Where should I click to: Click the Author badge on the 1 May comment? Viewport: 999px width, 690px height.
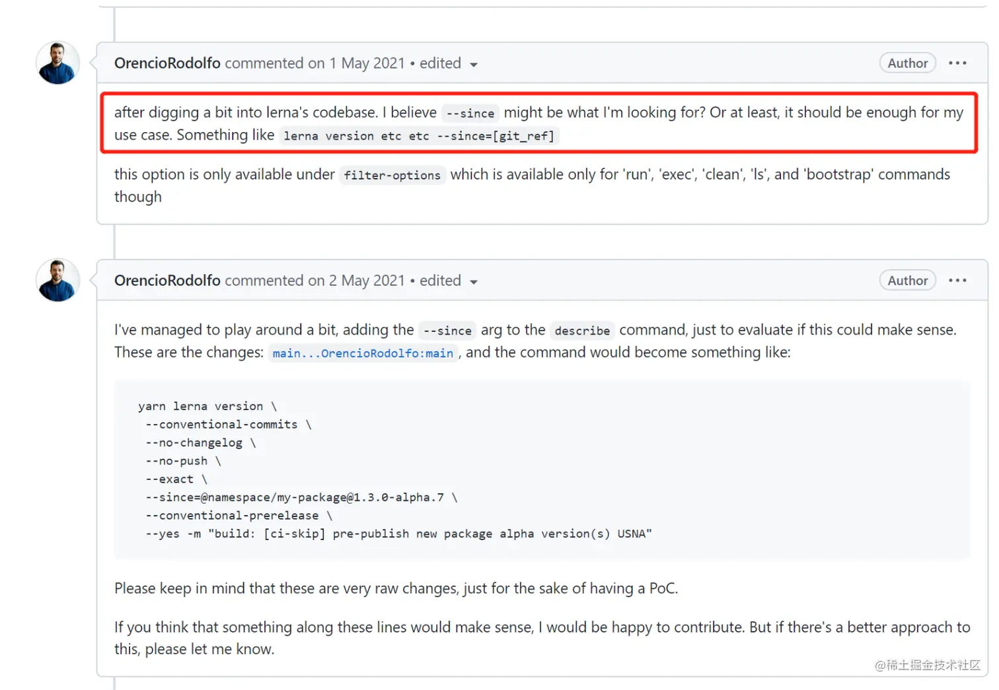point(907,63)
